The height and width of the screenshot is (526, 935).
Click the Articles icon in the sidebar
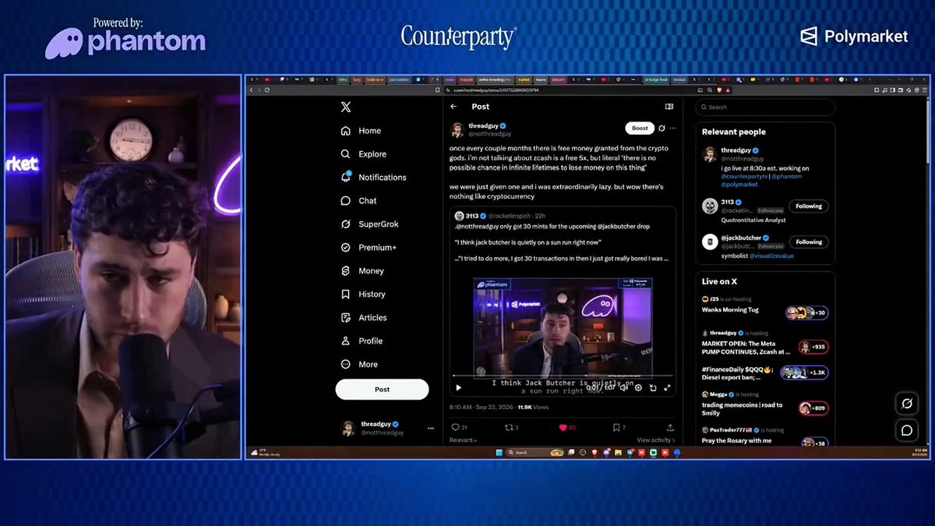tap(346, 318)
